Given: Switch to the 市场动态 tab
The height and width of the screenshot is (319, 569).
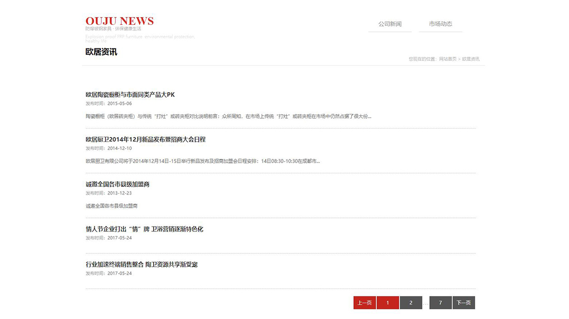Looking at the screenshot, I should (440, 24).
